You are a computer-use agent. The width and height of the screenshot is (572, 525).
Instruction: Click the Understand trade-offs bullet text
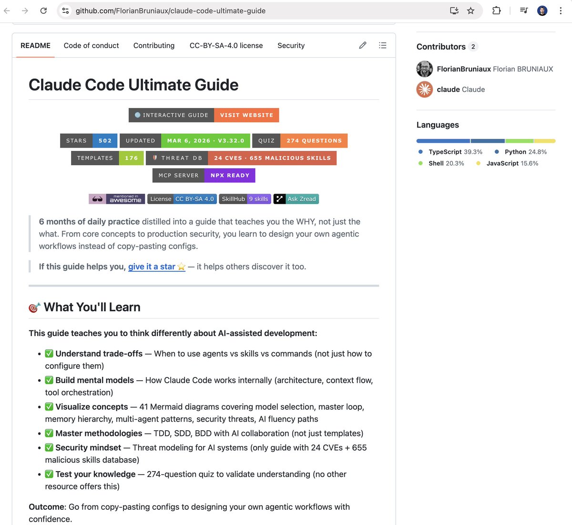tap(208, 360)
